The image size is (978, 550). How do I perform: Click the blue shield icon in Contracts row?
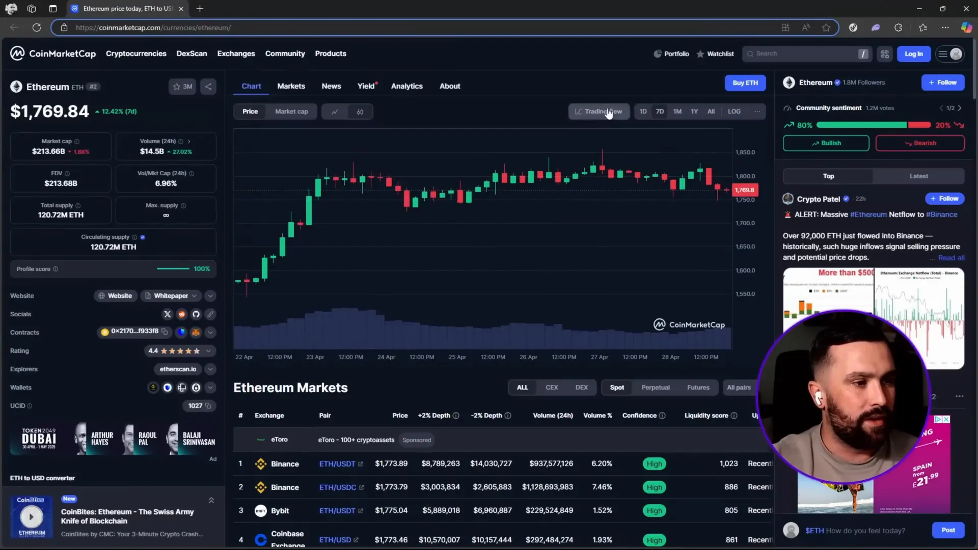pos(181,333)
